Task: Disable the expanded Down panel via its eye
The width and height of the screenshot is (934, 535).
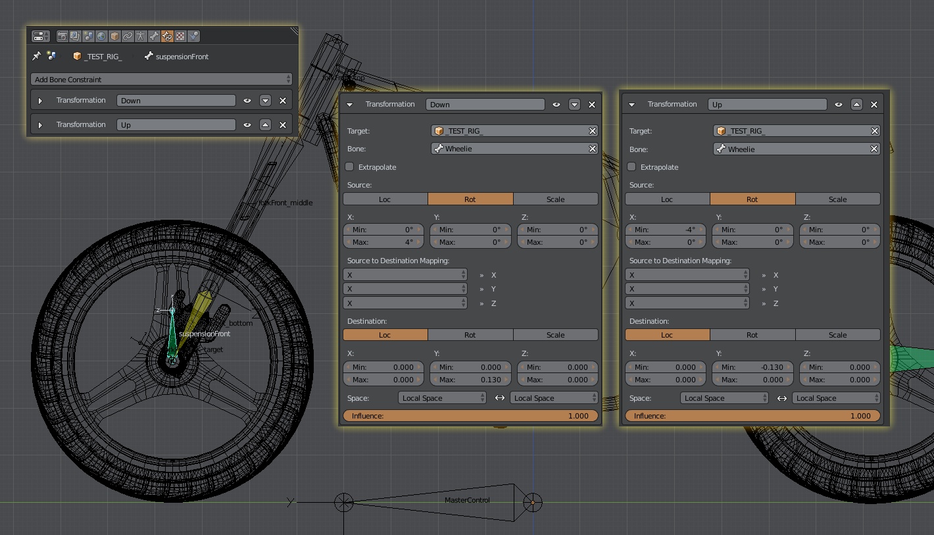Action: coord(556,105)
